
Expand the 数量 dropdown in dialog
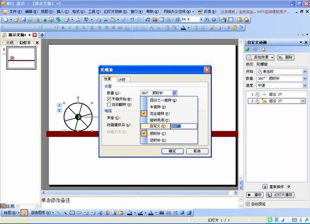click(175, 93)
